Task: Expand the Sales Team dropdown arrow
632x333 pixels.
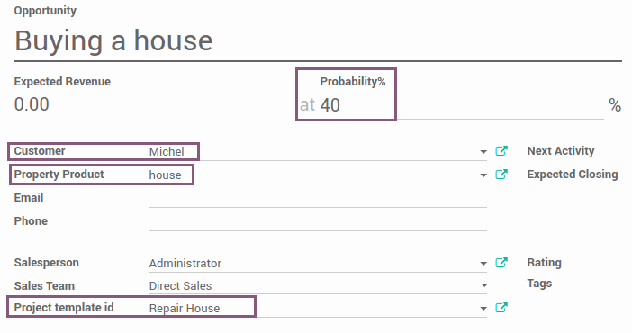Action: click(484, 286)
